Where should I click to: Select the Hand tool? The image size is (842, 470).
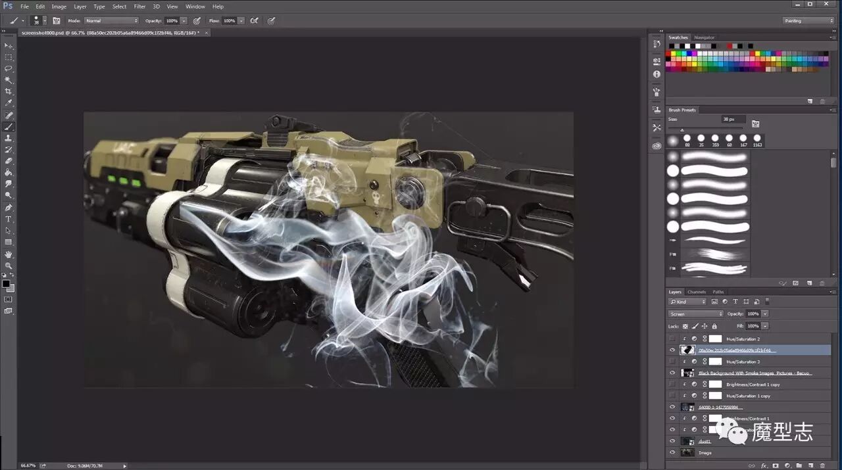[9, 254]
